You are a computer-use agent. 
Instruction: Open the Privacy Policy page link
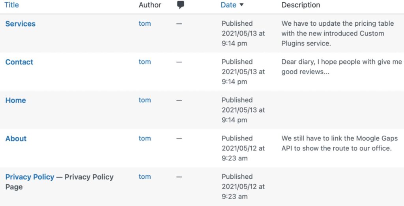point(30,177)
